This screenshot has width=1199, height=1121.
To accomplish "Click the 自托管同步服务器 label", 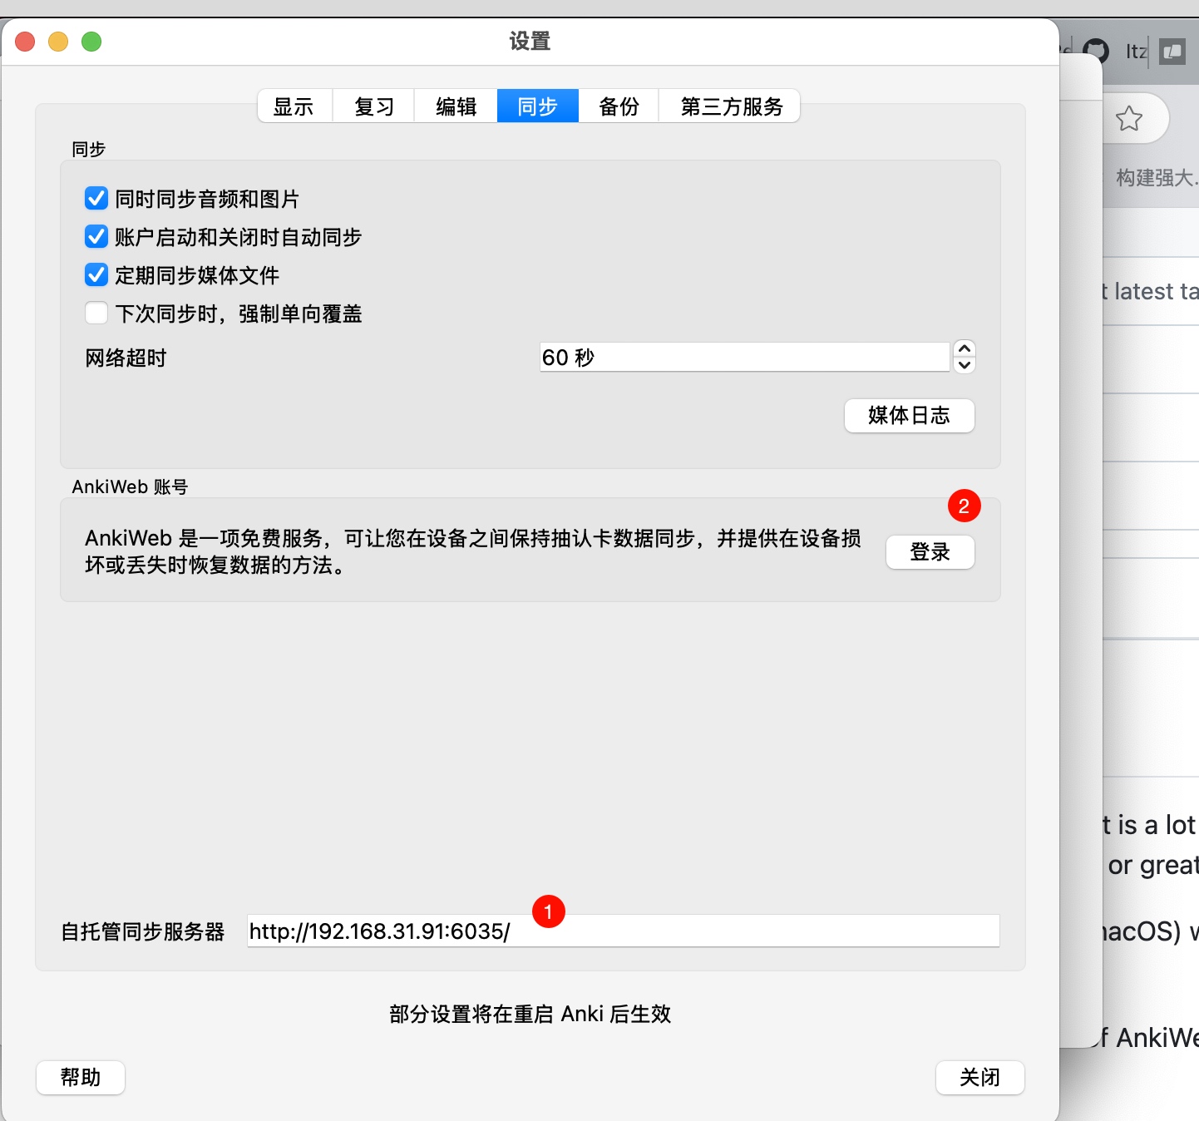I will (x=143, y=931).
